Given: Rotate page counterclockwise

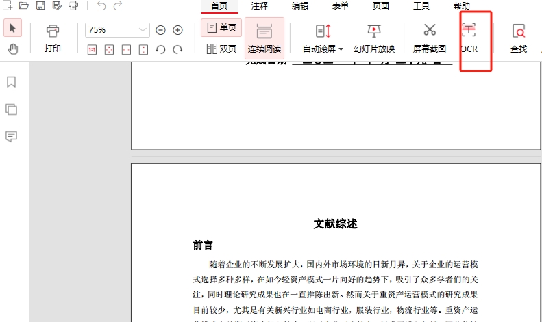Looking at the screenshot, I should [x=160, y=49].
